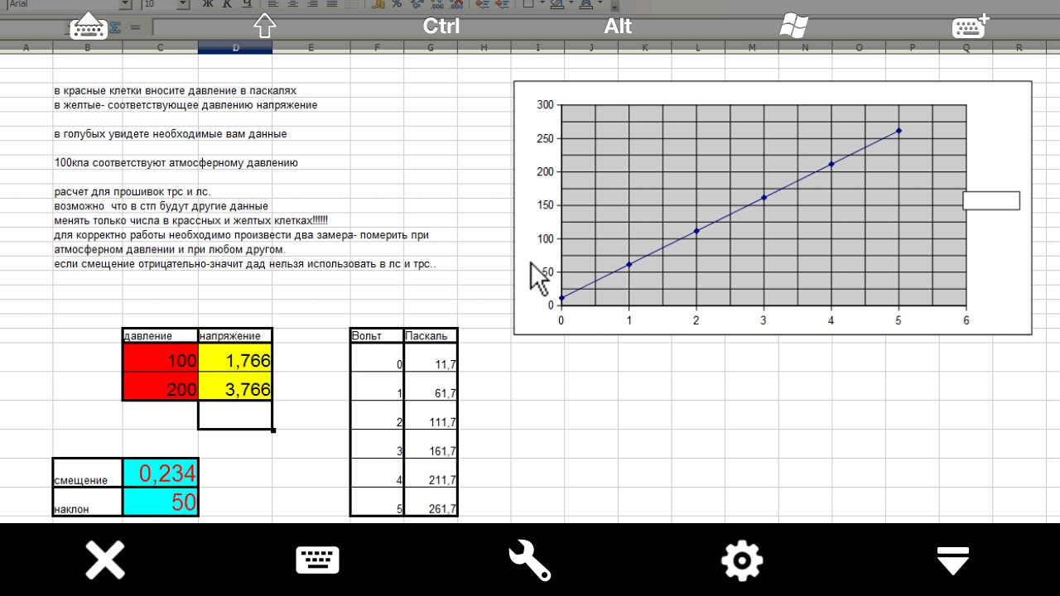This screenshot has height=596, width=1060.
Task: Select column D header
Action: click(x=235, y=48)
